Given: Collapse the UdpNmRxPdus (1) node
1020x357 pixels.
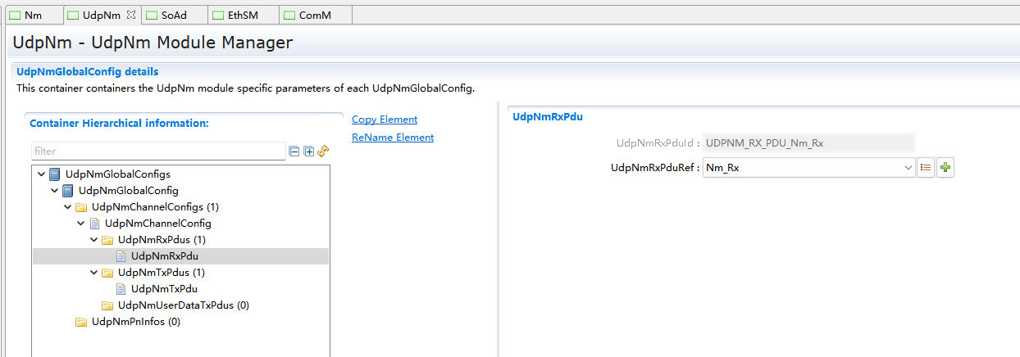Looking at the screenshot, I should tap(94, 240).
